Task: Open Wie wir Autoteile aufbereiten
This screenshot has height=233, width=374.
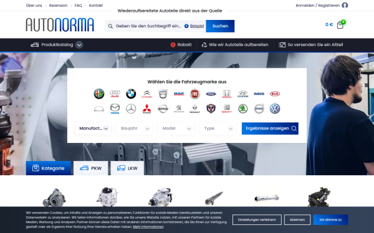Action: 235,45
